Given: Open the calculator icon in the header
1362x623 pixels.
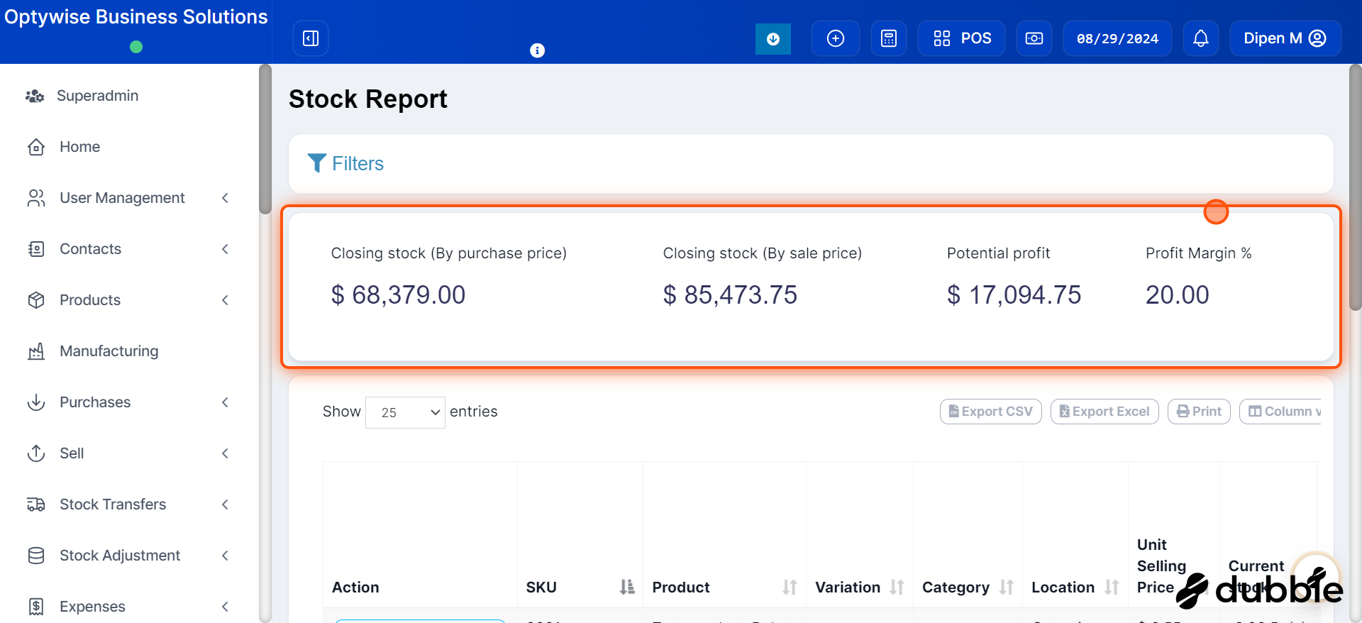Looking at the screenshot, I should point(889,38).
